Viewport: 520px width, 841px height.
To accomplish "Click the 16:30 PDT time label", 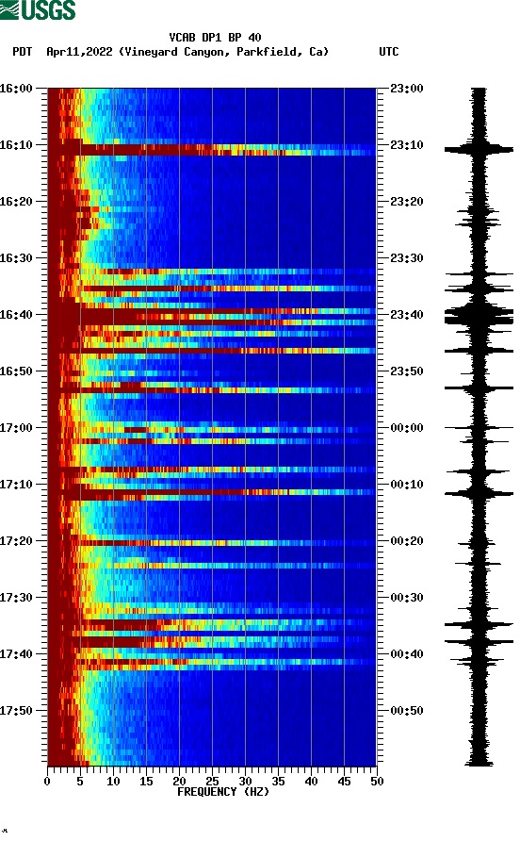I will (x=17, y=258).
